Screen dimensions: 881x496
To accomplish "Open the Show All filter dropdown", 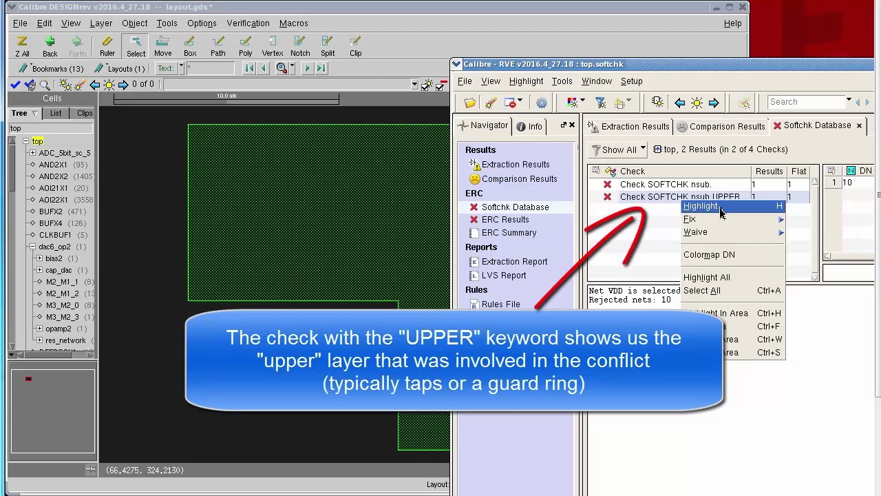I will 619,149.
